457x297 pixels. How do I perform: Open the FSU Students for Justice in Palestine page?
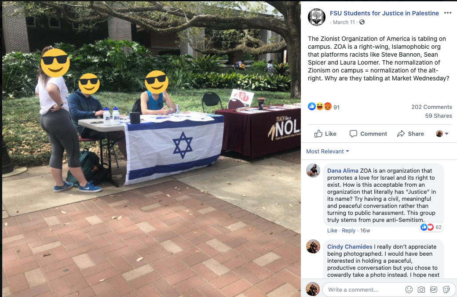(x=384, y=13)
